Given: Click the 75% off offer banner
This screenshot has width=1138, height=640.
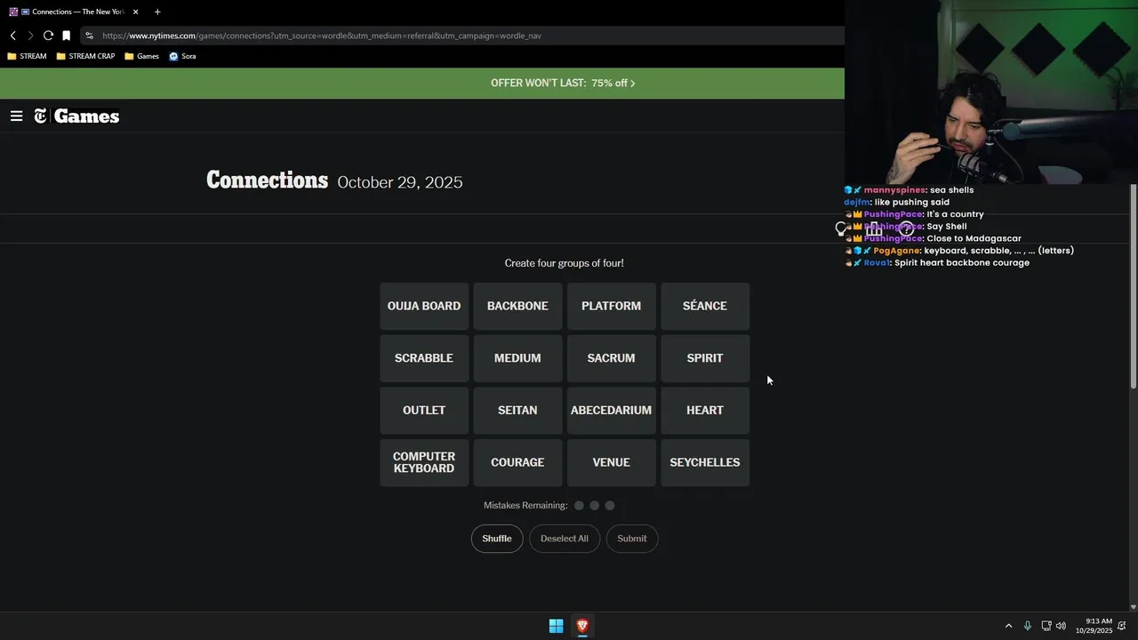Looking at the screenshot, I should pos(563,83).
